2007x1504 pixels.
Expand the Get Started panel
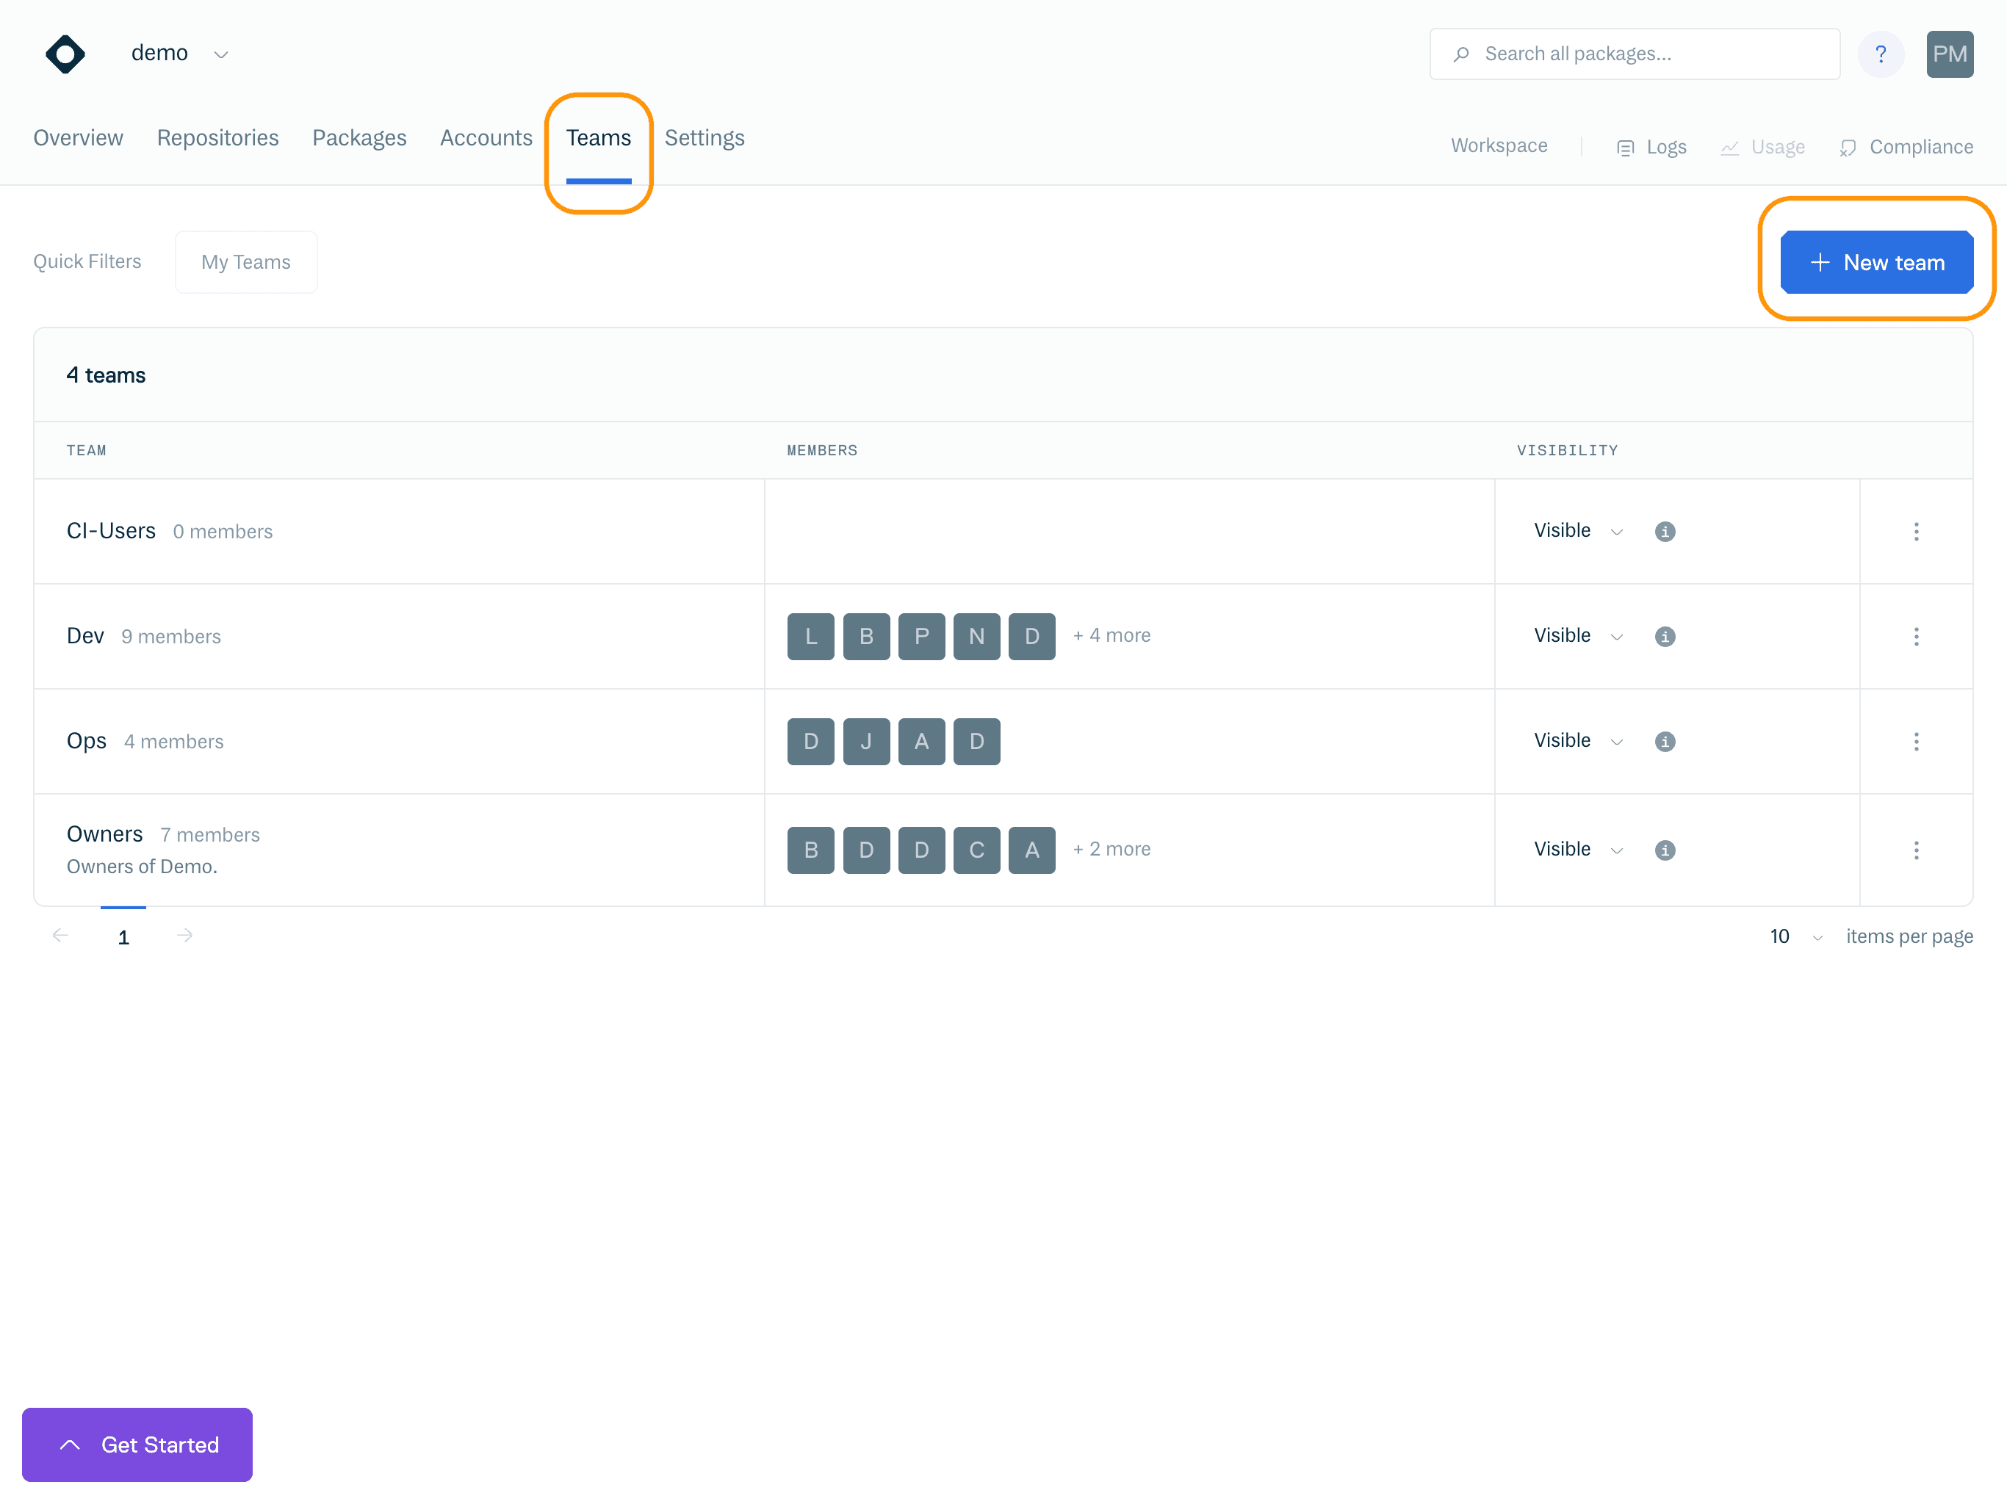(137, 1444)
